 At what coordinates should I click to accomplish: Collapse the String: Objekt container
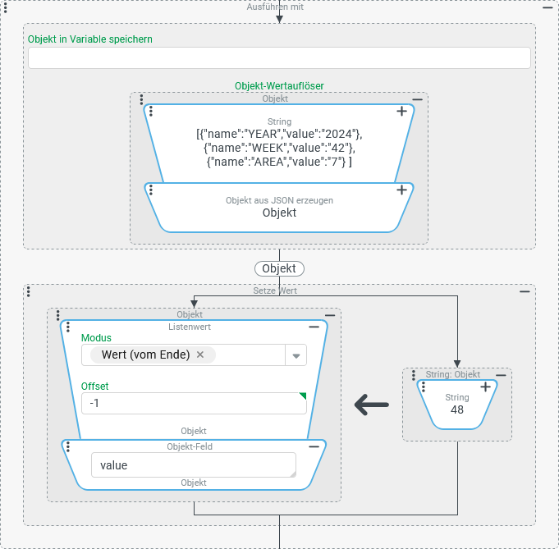coord(501,374)
